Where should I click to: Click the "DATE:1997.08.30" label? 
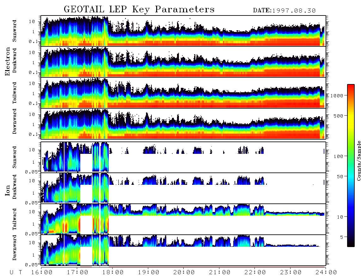(x=284, y=11)
